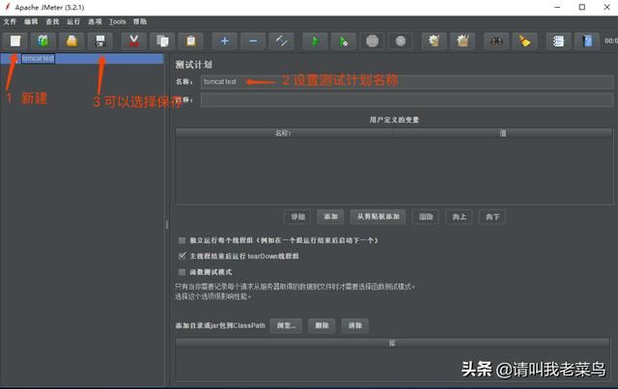Save the test plan with floppy icon
Image resolution: width=618 pixels, height=389 pixels.
(100, 41)
